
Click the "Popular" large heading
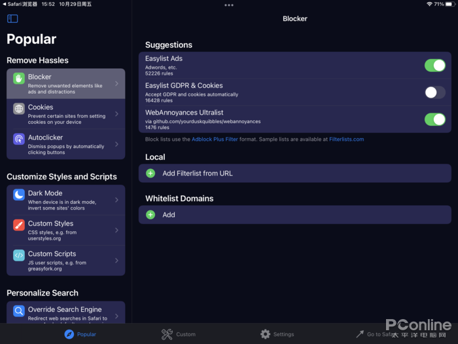click(31, 39)
